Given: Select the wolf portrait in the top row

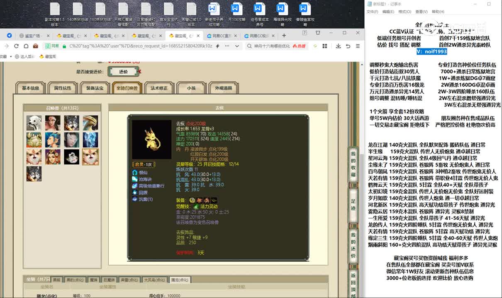Looking at the screenshot, I should [71, 123].
